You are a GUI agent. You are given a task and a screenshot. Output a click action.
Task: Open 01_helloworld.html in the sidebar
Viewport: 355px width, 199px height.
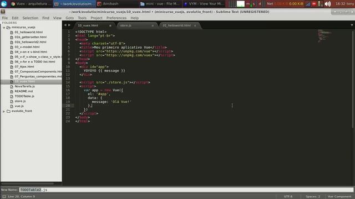tap(29, 32)
